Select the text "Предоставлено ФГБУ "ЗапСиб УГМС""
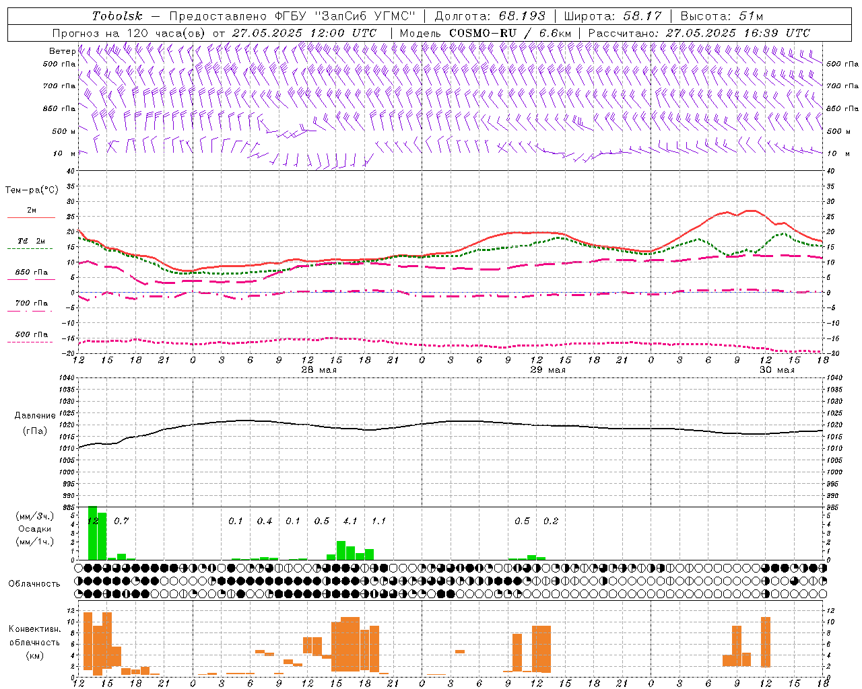The height and width of the screenshot is (689, 862). [292, 16]
